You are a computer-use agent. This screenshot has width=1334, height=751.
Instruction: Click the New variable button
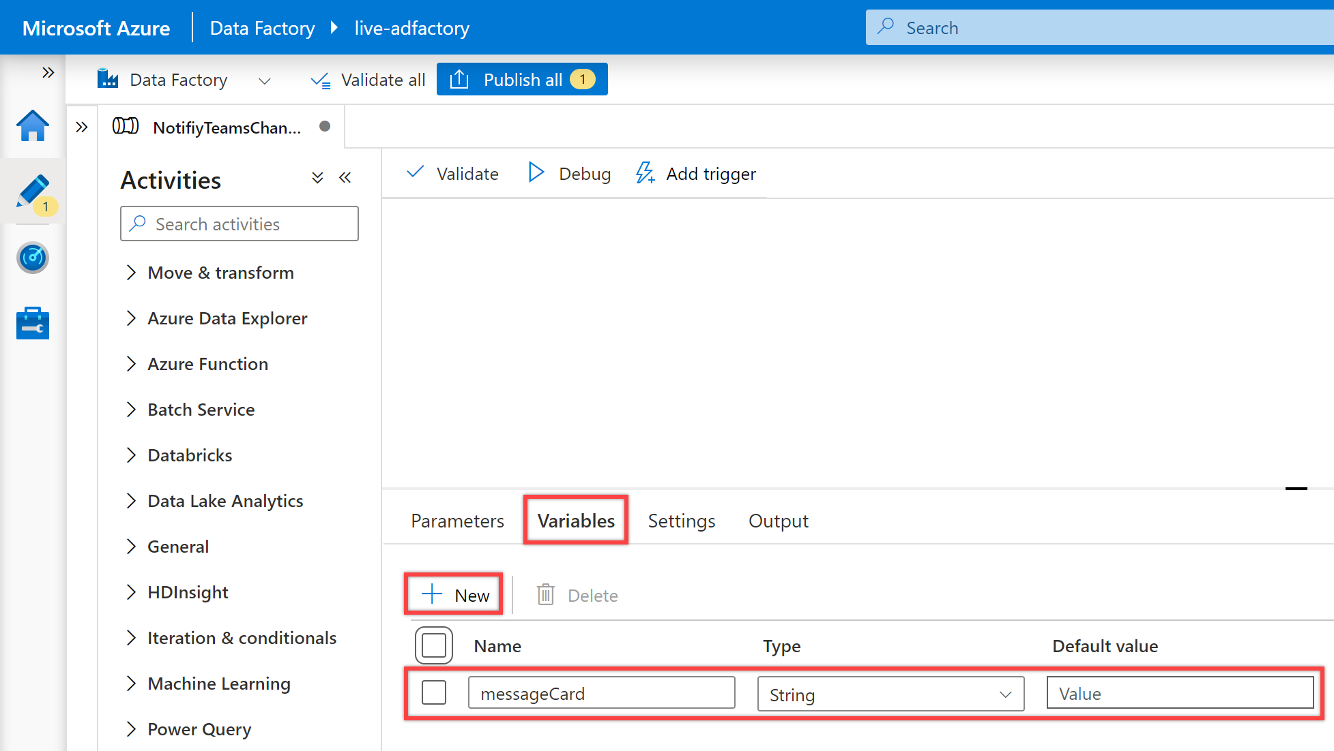455,594
